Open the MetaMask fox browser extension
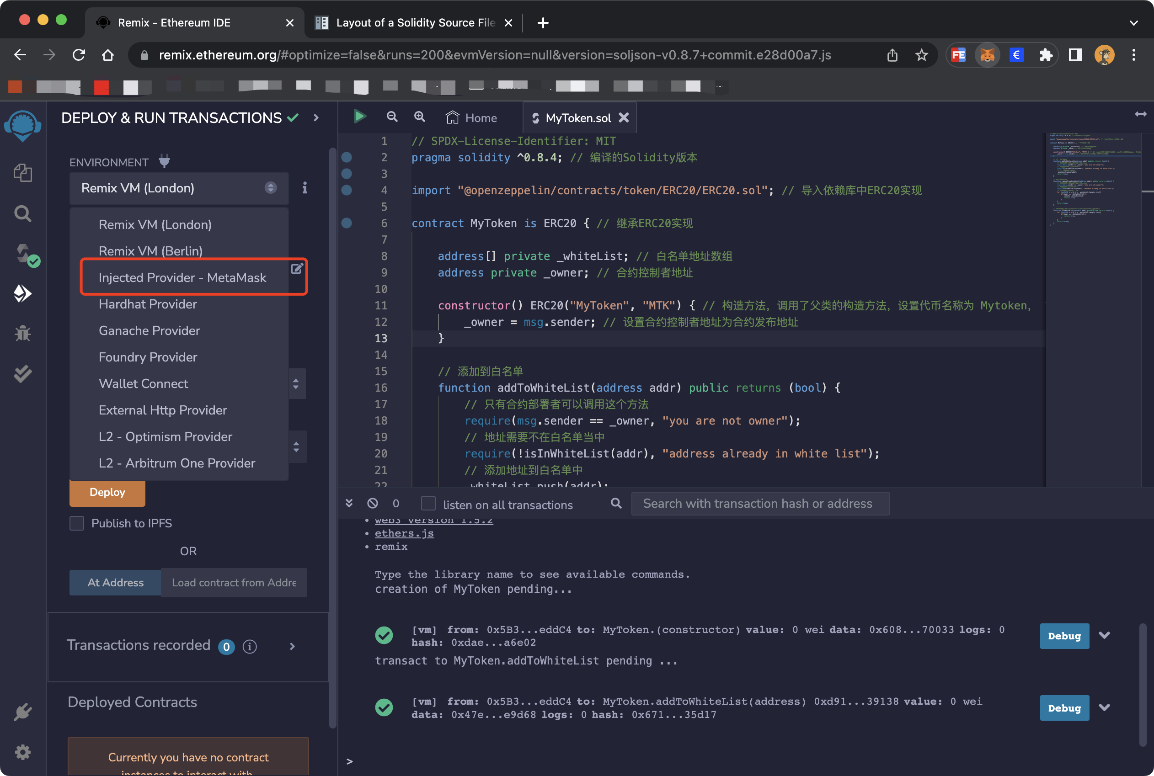This screenshot has height=776, width=1154. pyautogui.click(x=987, y=55)
